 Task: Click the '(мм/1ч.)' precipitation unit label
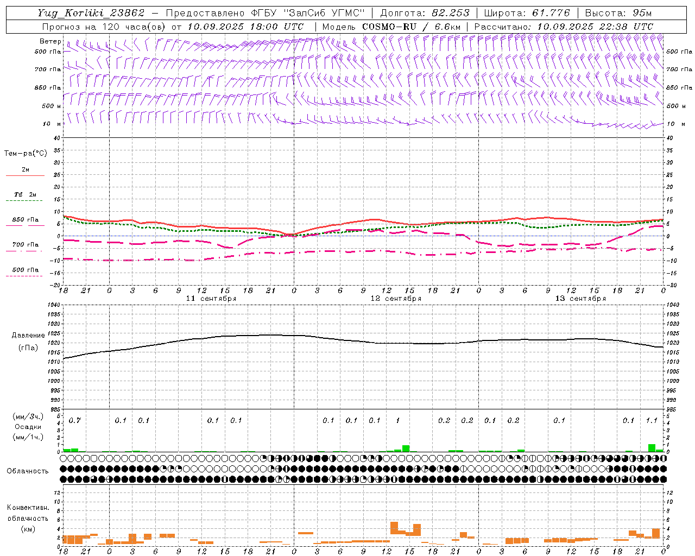point(28,437)
